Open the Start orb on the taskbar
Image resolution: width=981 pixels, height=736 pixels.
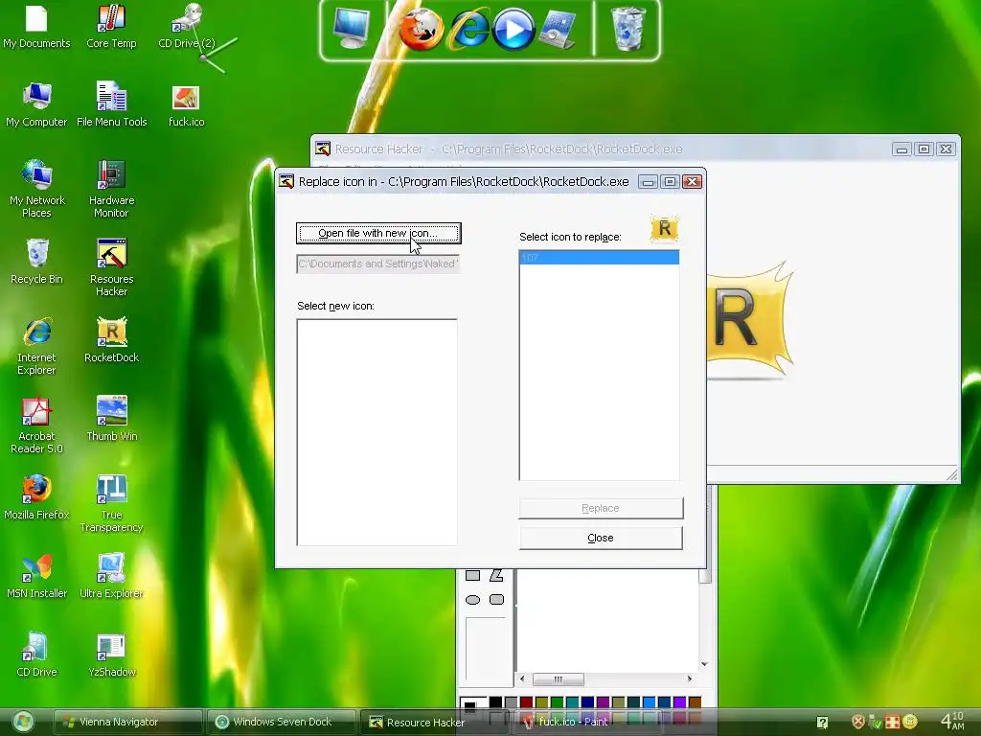(x=23, y=722)
